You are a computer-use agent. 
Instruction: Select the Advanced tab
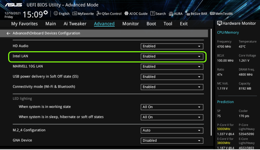104,24
